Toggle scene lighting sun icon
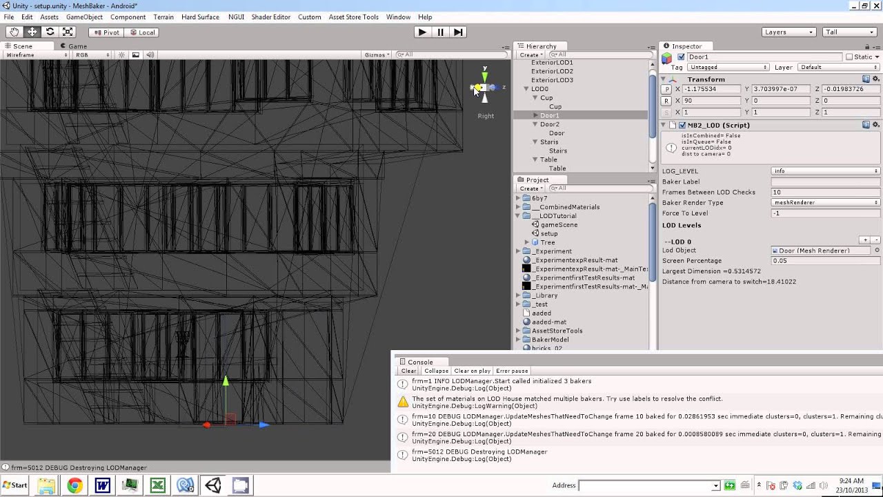This screenshot has width=883, height=497. (122, 55)
